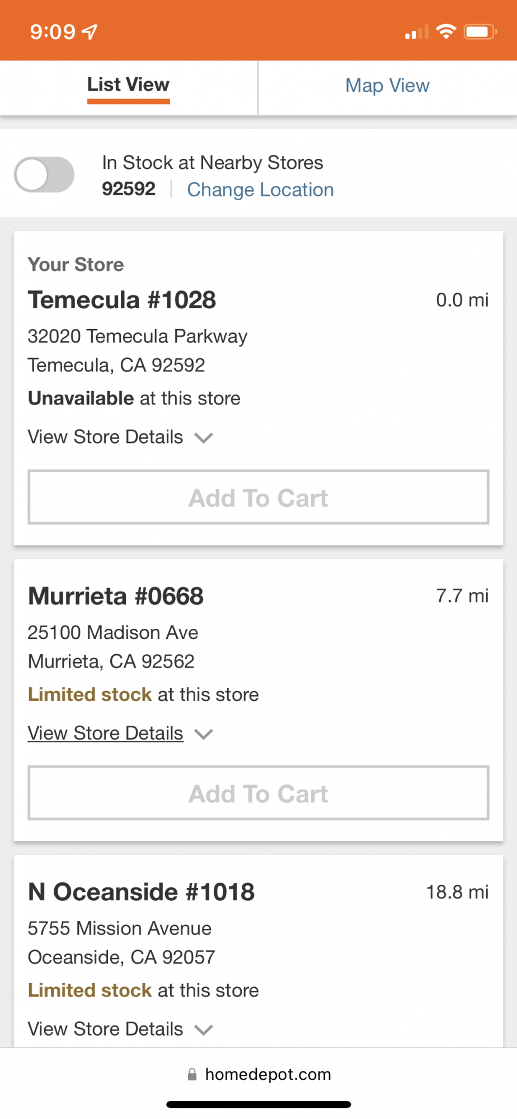The width and height of the screenshot is (517, 1119).
Task: Tap Add To Cart for Temecula store
Action: point(258,497)
